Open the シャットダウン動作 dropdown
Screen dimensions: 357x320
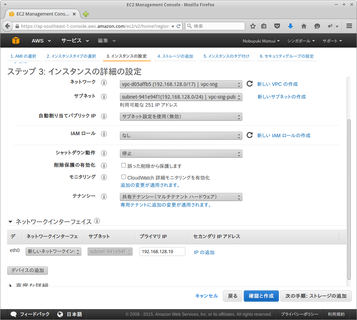180,153
